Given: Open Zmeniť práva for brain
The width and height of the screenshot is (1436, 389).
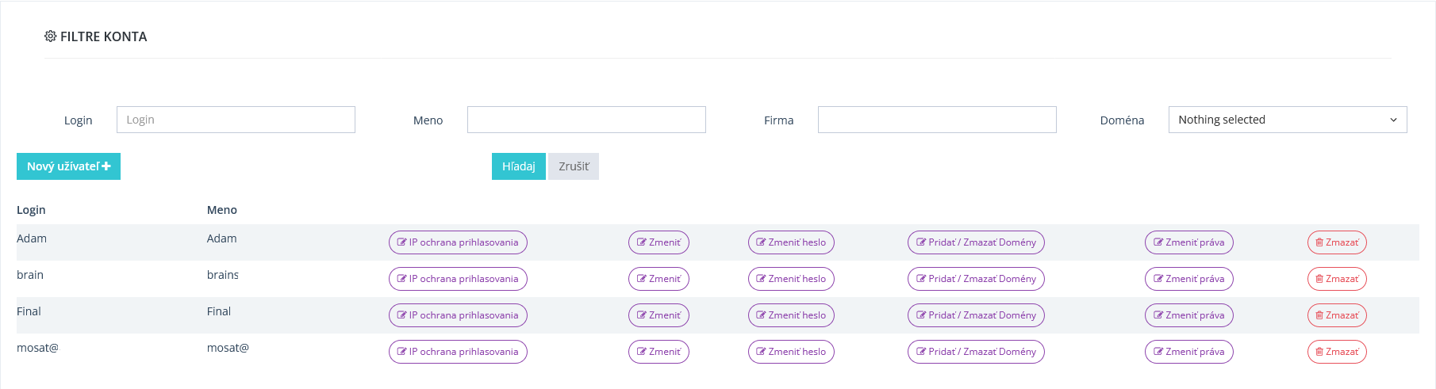Looking at the screenshot, I should pos(1188,279).
